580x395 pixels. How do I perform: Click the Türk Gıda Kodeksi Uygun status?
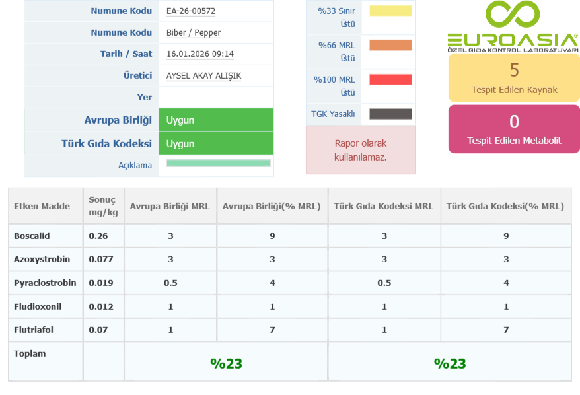click(x=215, y=143)
